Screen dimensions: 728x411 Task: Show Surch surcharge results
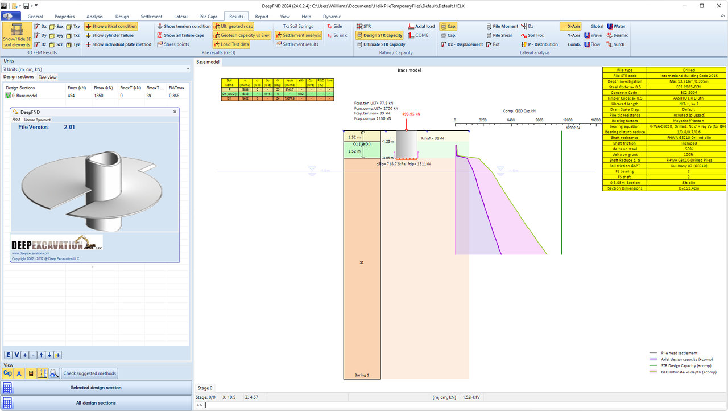click(x=615, y=44)
